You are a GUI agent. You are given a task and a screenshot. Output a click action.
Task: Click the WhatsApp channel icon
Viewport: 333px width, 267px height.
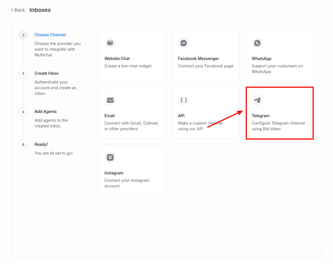pyautogui.click(x=257, y=43)
